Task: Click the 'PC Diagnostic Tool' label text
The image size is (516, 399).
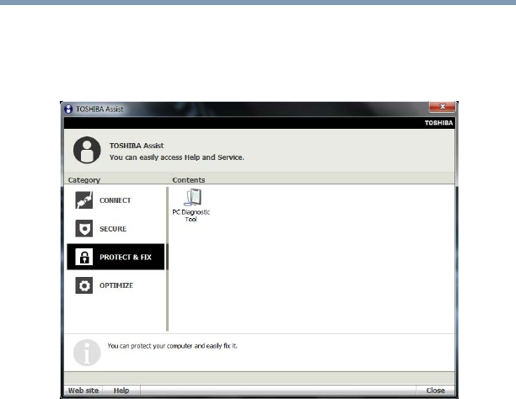Action: click(191, 215)
